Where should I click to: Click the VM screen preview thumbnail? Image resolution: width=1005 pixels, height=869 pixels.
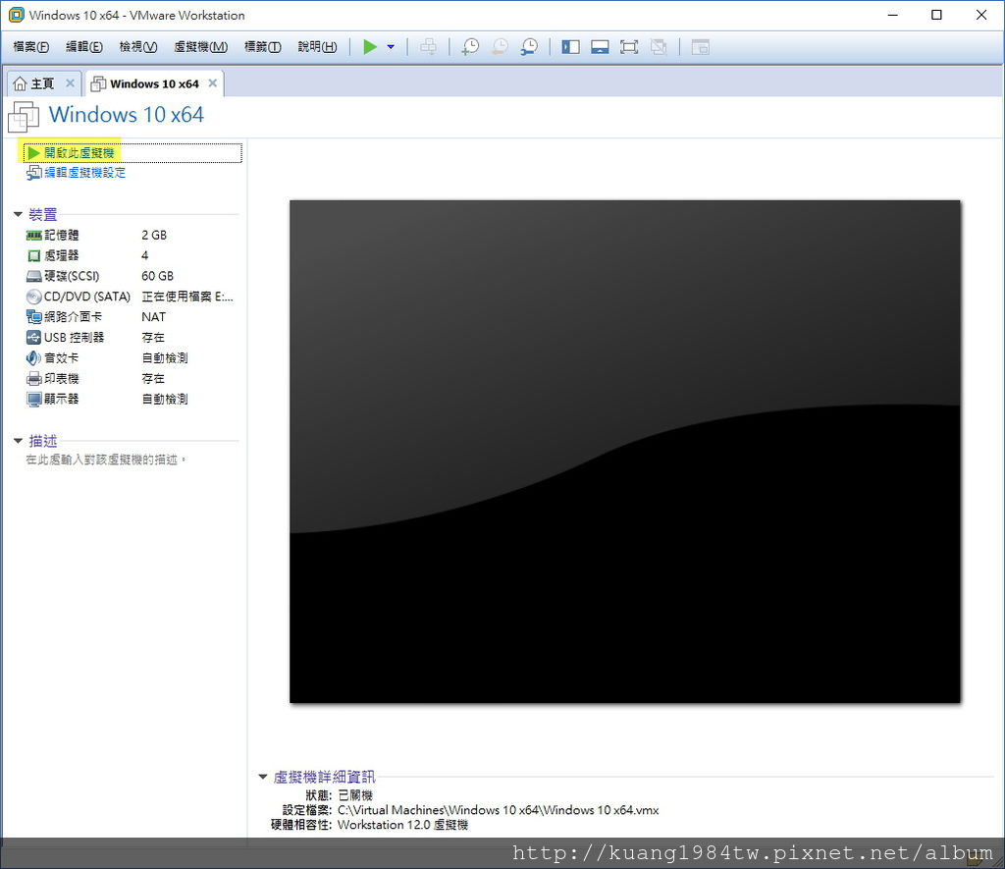[x=625, y=452]
